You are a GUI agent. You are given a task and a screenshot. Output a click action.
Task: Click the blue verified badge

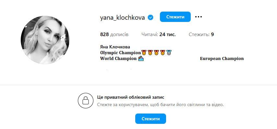tap(151, 17)
